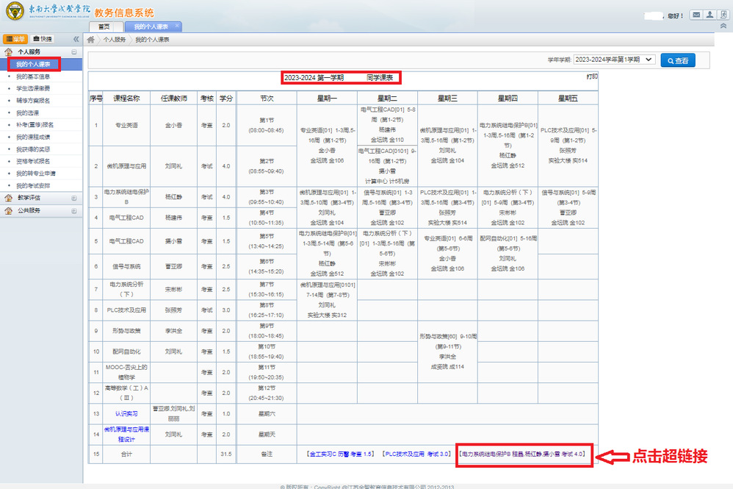Image resolution: width=733 pixels, height=489 pixels.
Task: Select the 菜单 sidebar tab
Action: pyautogui.click(x=15, y=39)
